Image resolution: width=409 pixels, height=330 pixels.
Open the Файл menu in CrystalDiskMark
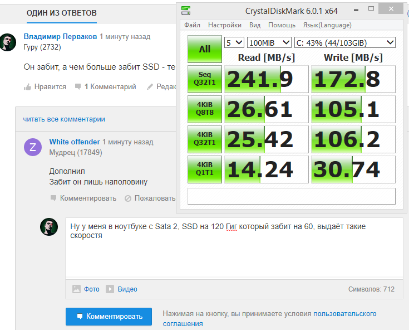pyautogui.click(x=192, y=25)
